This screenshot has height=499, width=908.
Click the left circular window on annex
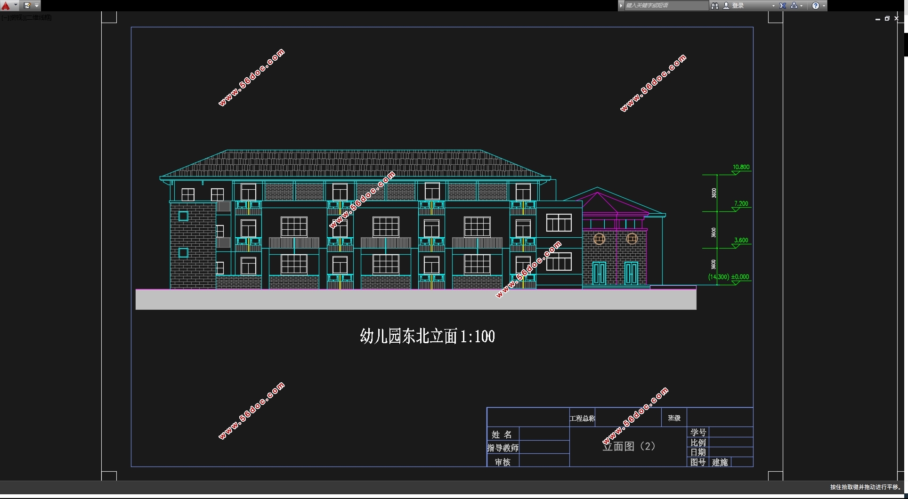point(599,239)
